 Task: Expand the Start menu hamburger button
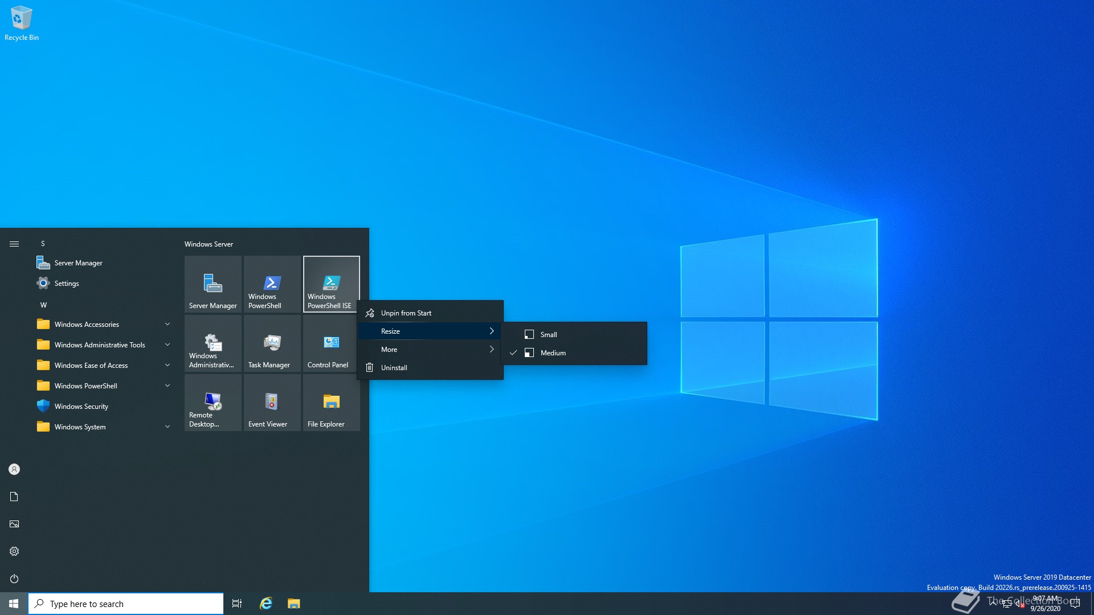[14, 244]
